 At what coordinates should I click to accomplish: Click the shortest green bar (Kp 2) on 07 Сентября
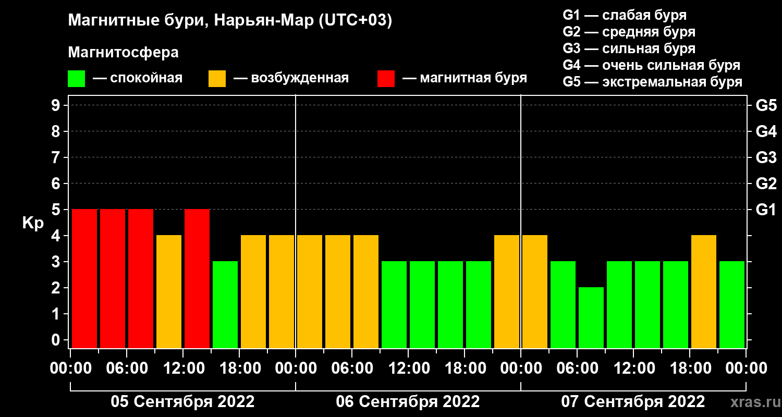pyautogui.click(x=591, y=317)
